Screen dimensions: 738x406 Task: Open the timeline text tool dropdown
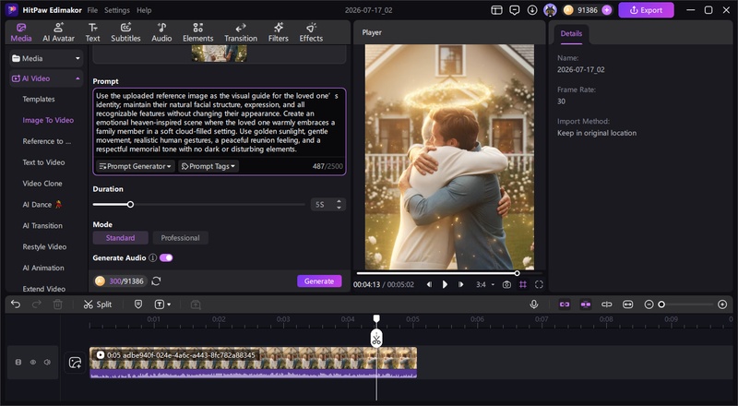[162, 304]
